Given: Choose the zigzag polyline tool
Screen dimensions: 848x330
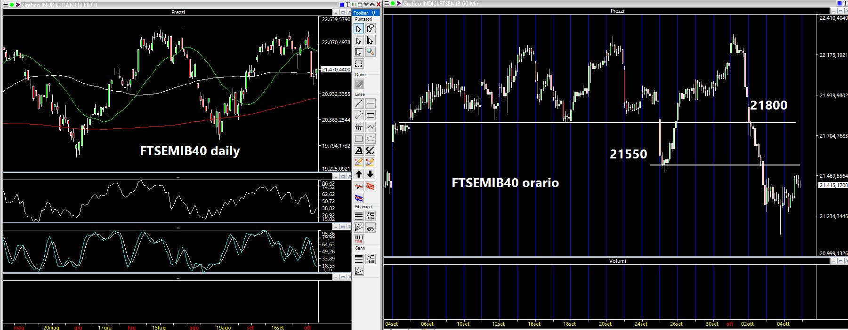Looking at the screenshot, I should 371,127.
